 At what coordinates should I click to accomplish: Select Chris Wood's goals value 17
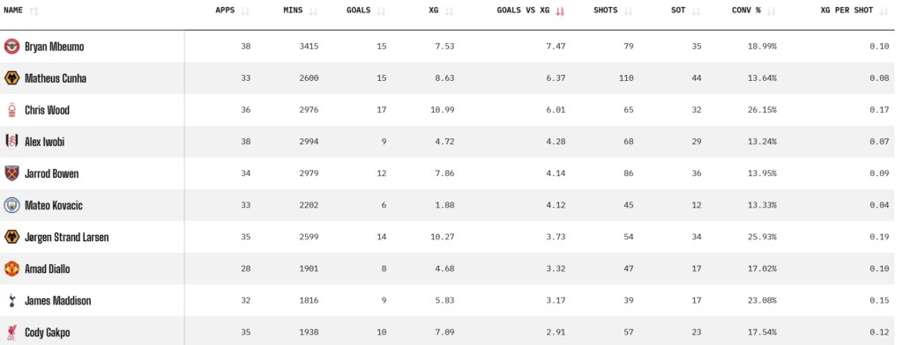(381, 110)
